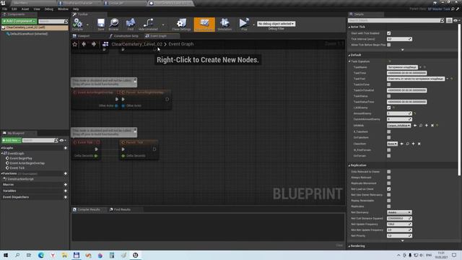
Task: Open the Debug menu
Action: [x=49, y=9]
